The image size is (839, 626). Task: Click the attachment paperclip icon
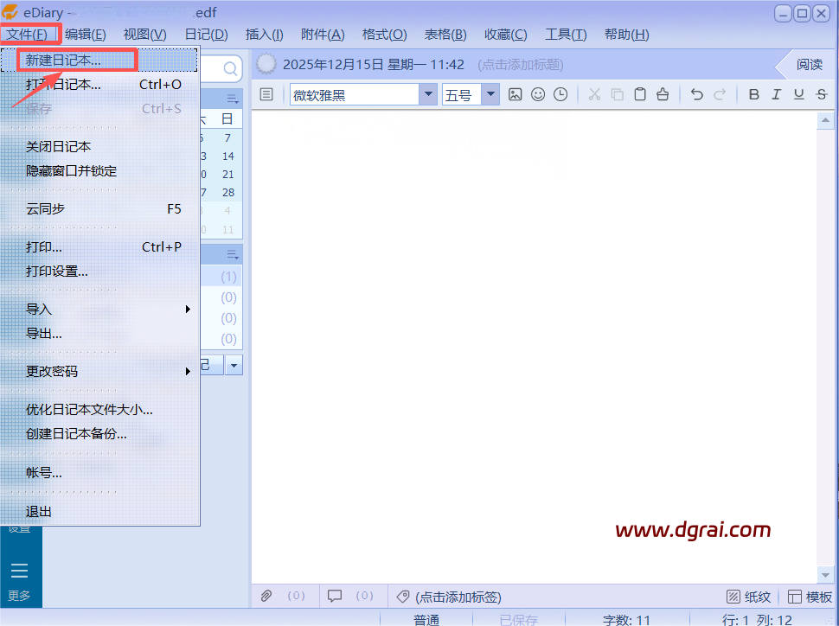267,596
